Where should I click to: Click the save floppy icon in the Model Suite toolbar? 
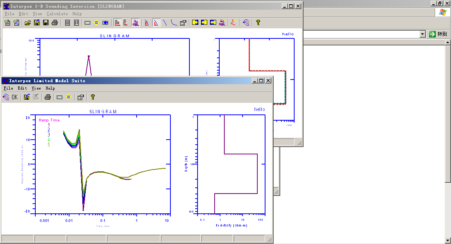(x=27, y=97)
